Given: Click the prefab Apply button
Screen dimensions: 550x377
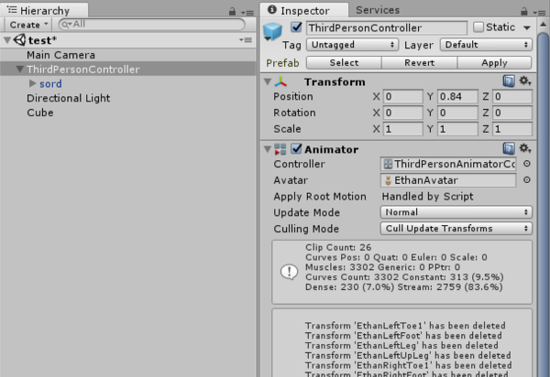Looking at the screenshot, I should coord(495,62).
